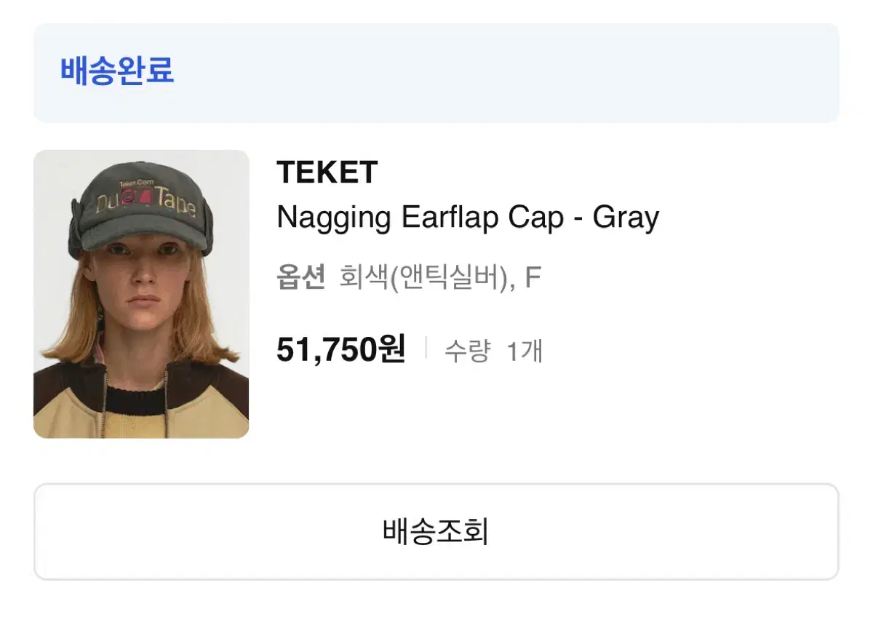Open the TEKET brand link
Viewport: 873px width, 628px height.
coord(327,173)
